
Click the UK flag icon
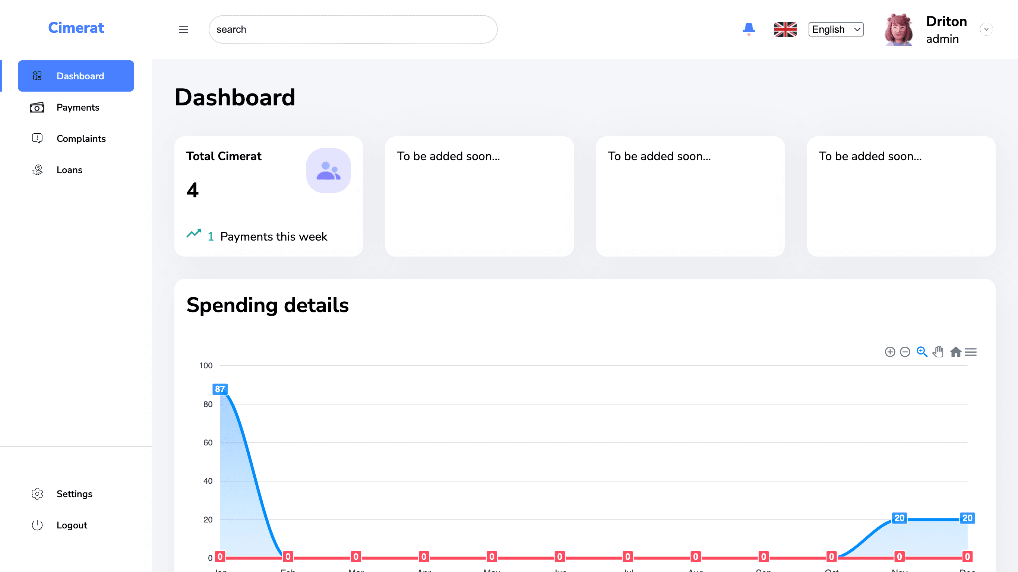pos(785,29)
